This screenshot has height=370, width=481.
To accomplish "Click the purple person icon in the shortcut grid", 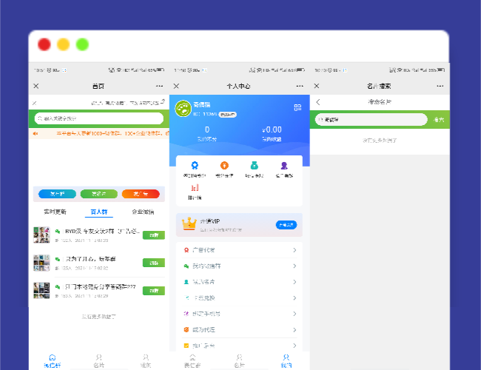I will point(284,166).
